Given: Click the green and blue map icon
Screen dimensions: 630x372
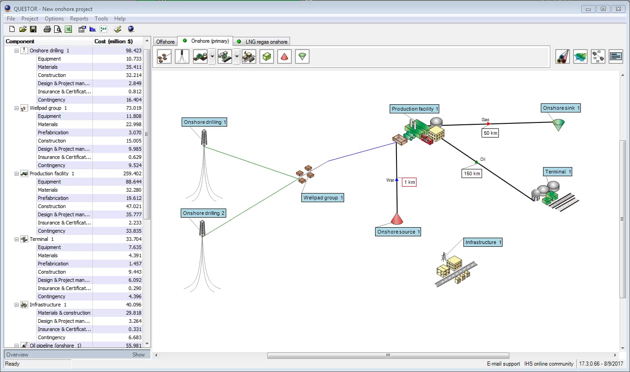Looking at the screenshot, I should tap(580, 56).
